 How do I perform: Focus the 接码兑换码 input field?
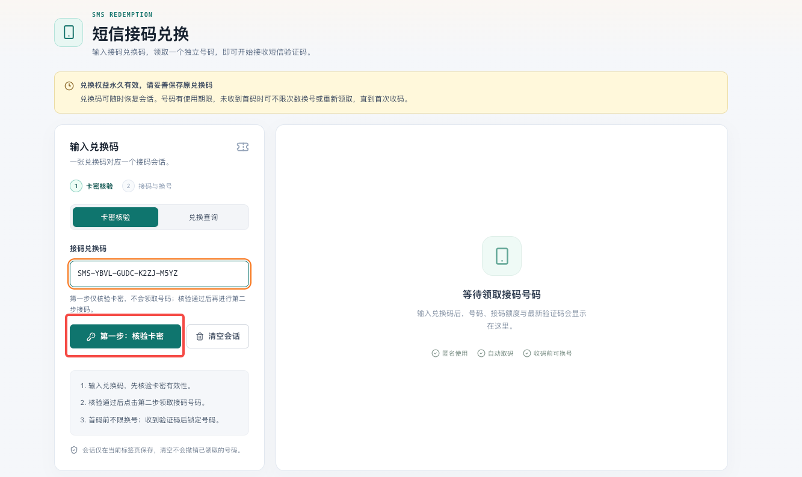click(x=159, y=274)
